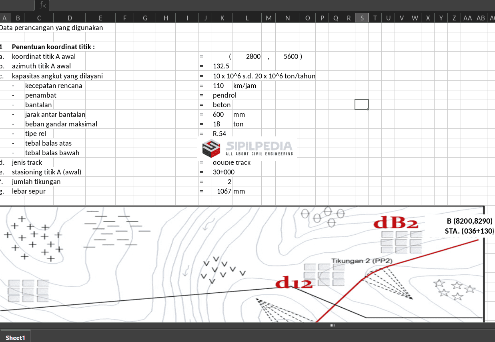Click the red dB2 label on map

(x=396, y=223)
